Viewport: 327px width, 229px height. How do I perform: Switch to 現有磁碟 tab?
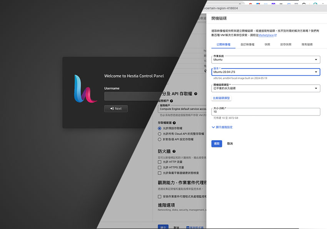pos(307,44)
